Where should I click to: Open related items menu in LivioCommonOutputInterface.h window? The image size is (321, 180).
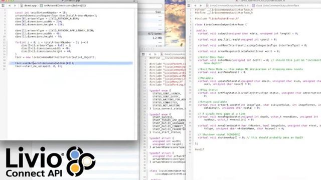click(x=189, y=5)
